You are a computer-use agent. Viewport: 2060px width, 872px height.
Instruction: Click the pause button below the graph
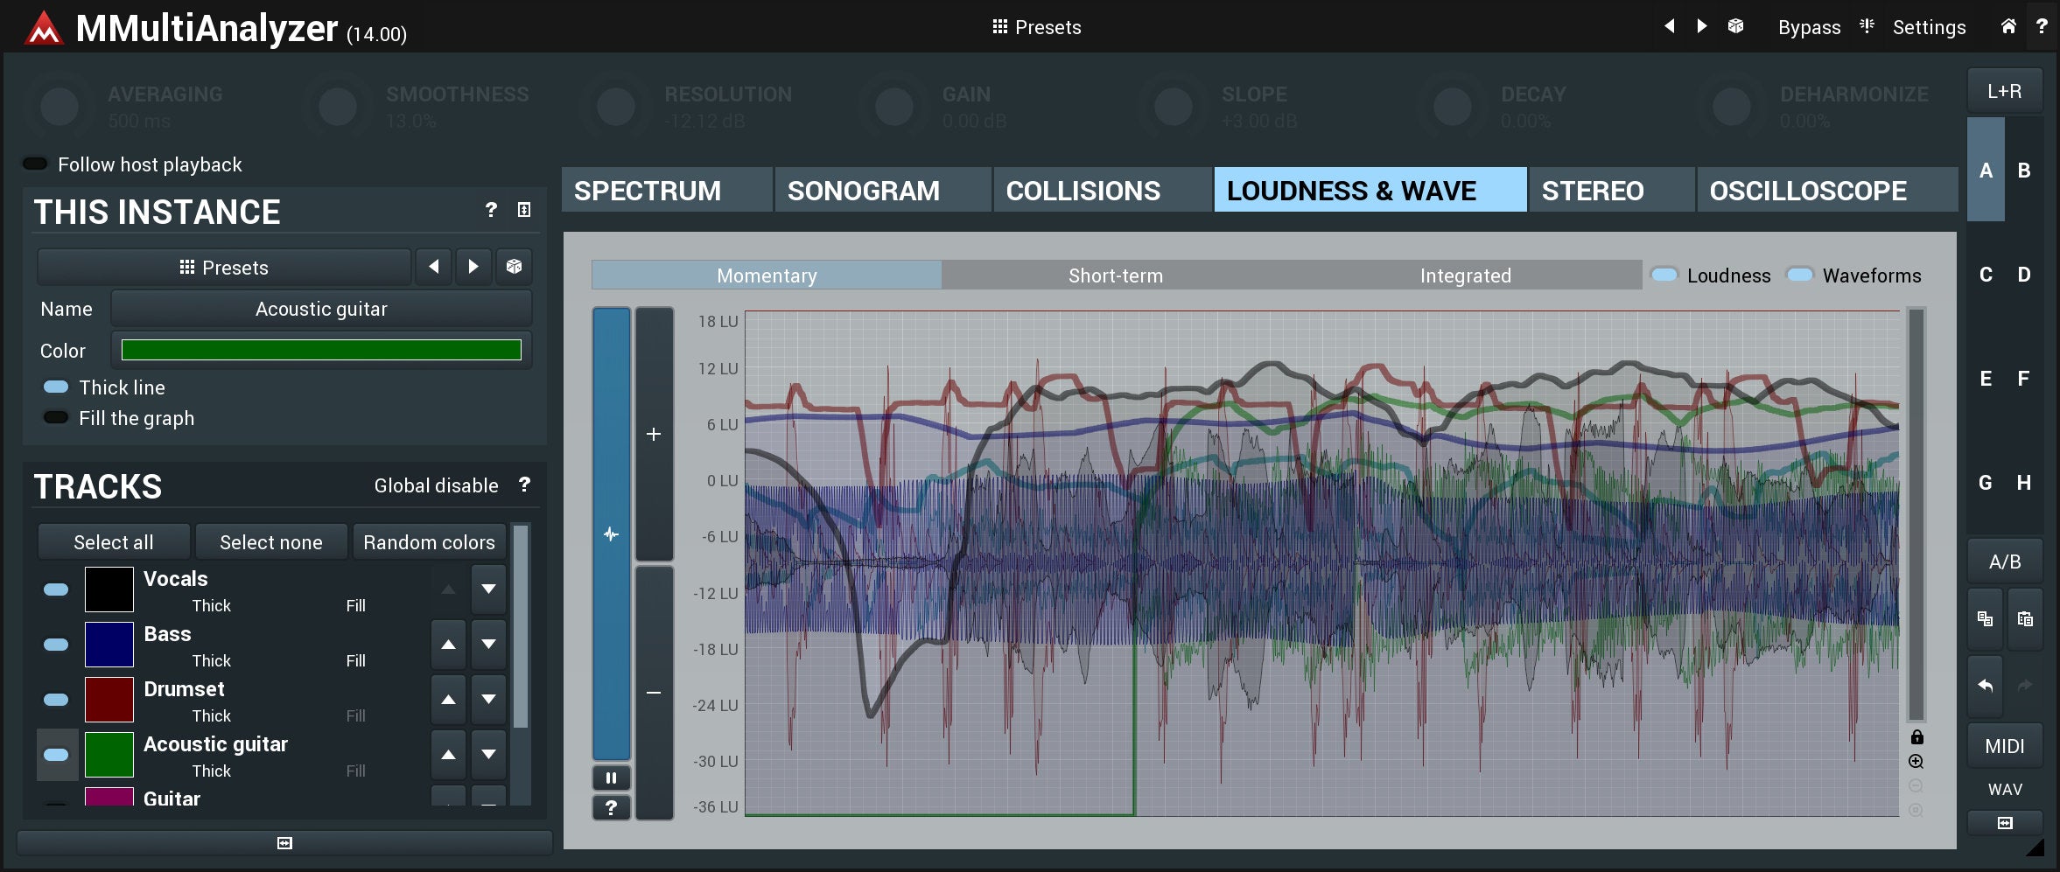point(611,778)
